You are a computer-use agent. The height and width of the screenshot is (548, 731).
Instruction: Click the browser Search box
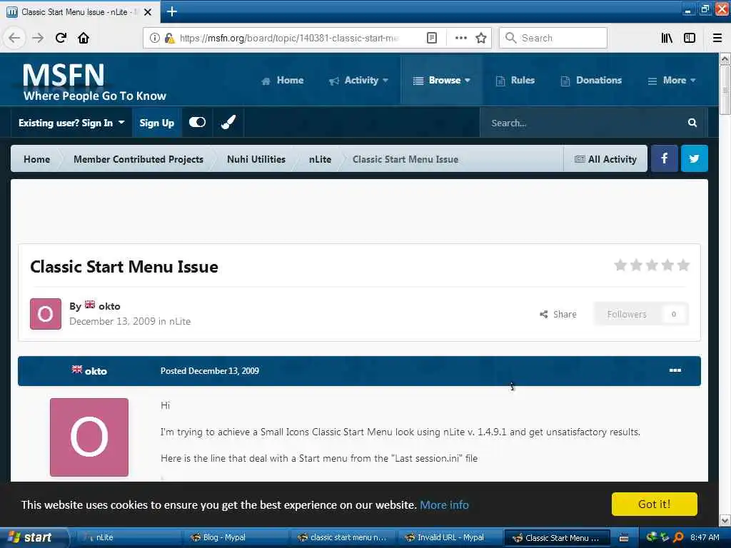point(553,39)
